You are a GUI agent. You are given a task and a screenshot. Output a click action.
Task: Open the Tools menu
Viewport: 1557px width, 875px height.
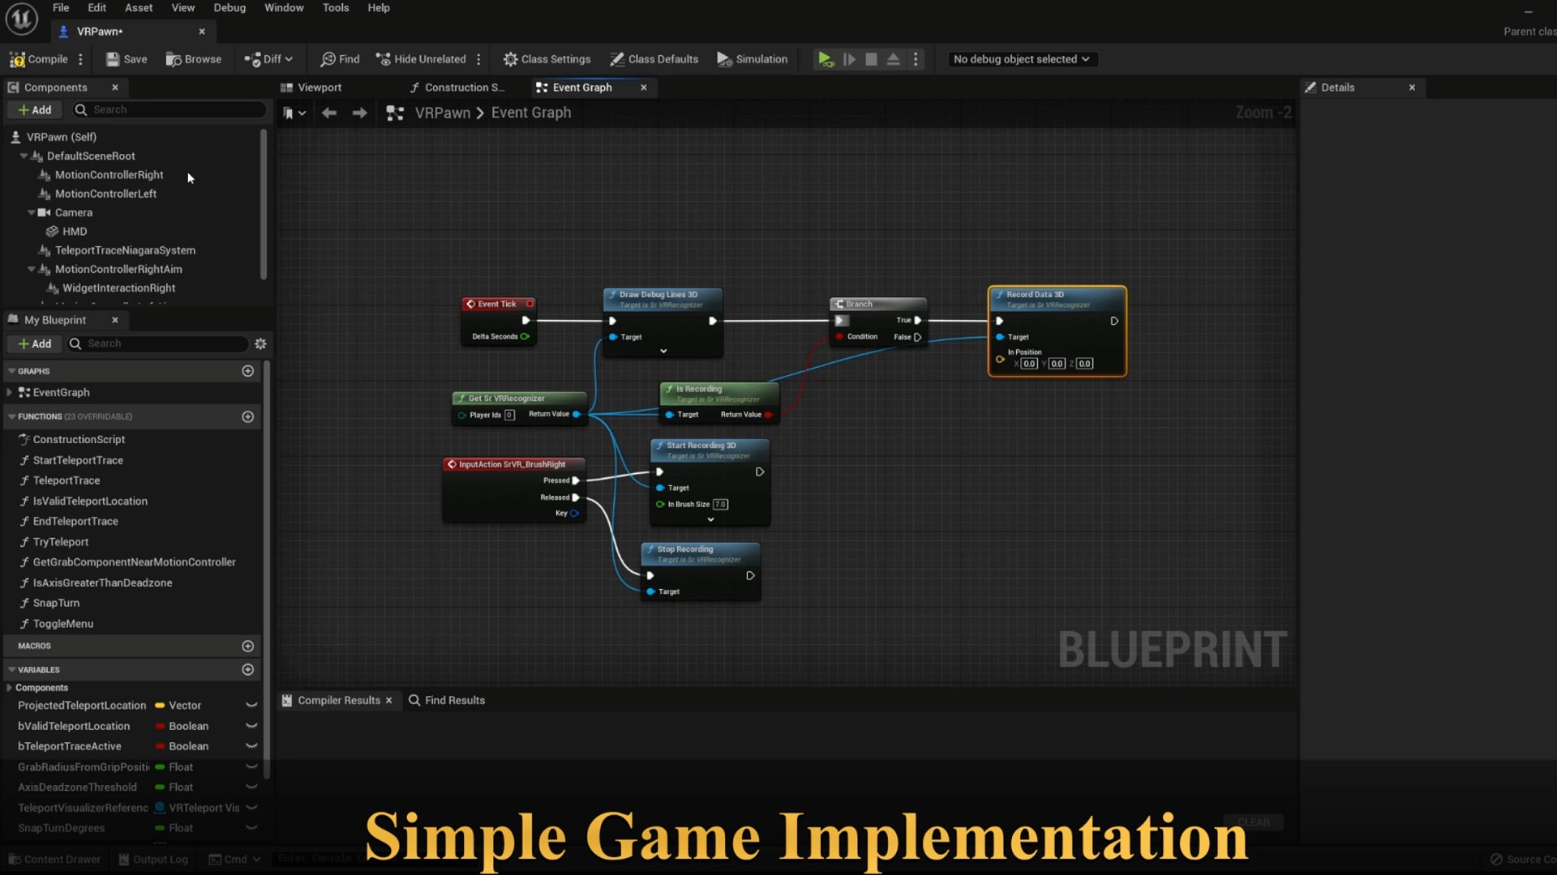(336, 8)
